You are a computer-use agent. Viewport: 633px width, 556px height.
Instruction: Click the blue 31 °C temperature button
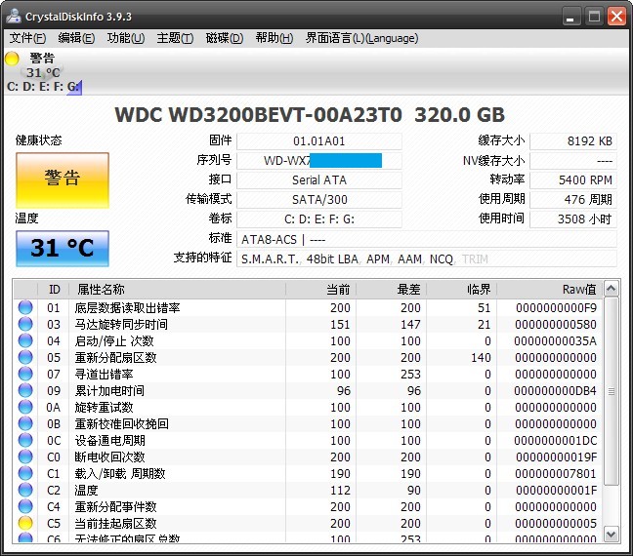click(x=63, y=249)
